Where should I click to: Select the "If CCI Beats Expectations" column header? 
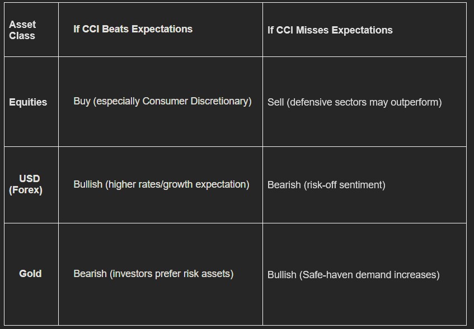(x=133, y=29)
